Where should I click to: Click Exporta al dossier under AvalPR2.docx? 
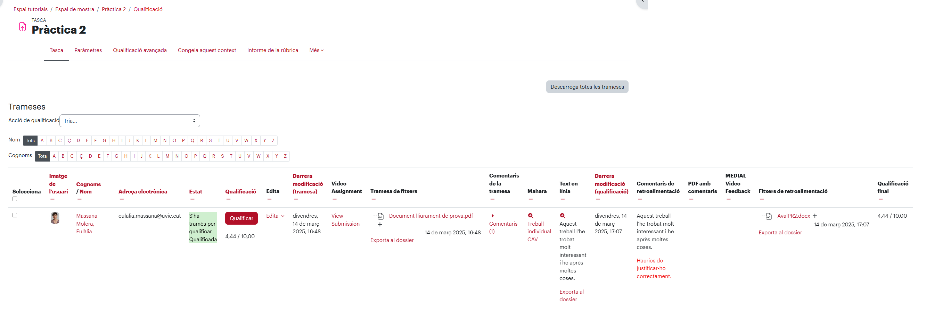[780, 233]
